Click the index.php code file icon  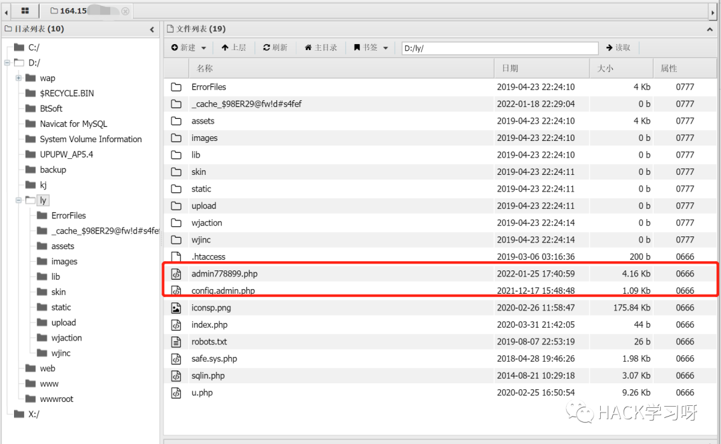[176, 325]
